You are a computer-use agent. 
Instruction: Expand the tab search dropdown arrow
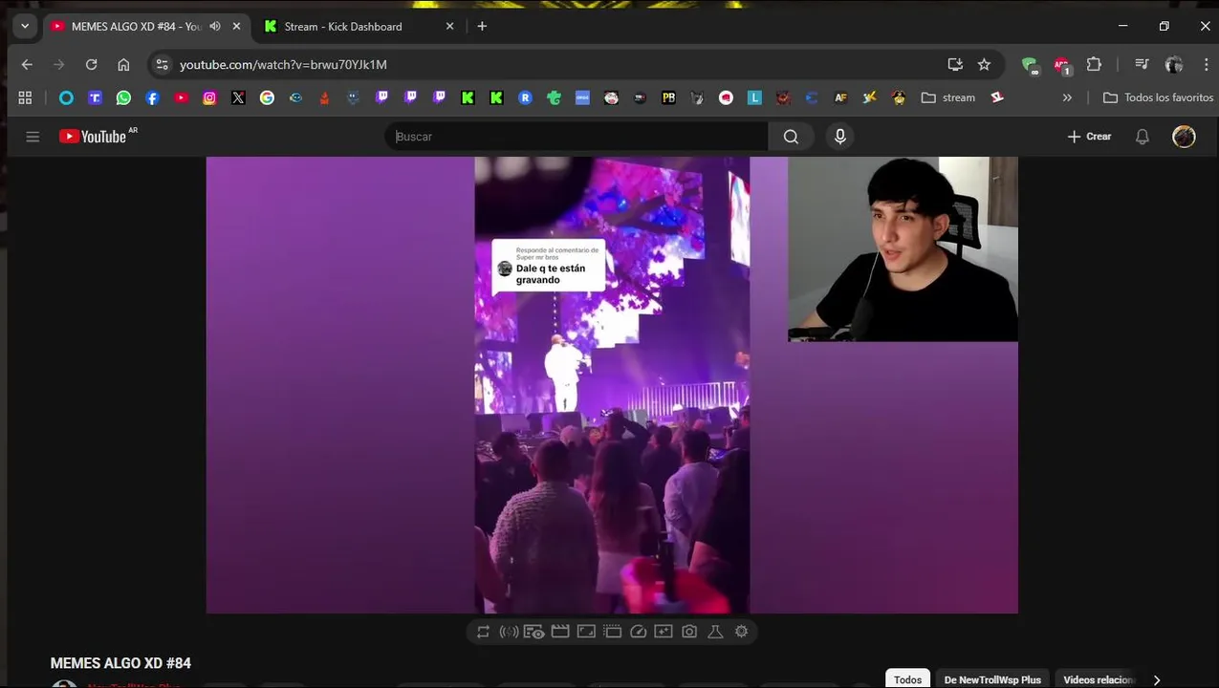25,27
